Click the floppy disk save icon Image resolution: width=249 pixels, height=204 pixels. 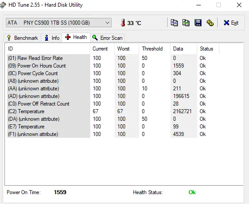click(198, 23)
